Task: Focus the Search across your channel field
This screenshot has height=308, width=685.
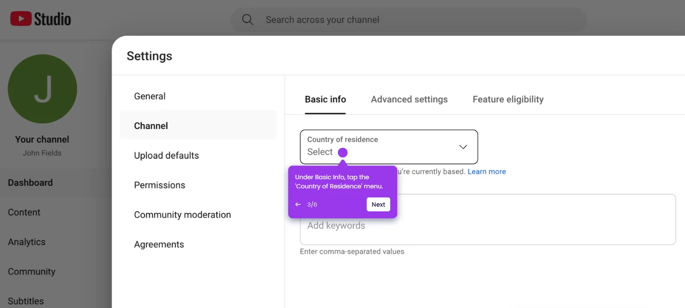Action: [409, 20]
